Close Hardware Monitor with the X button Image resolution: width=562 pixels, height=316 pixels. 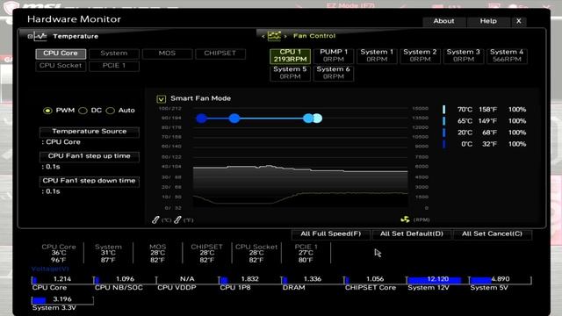[518, 21]
